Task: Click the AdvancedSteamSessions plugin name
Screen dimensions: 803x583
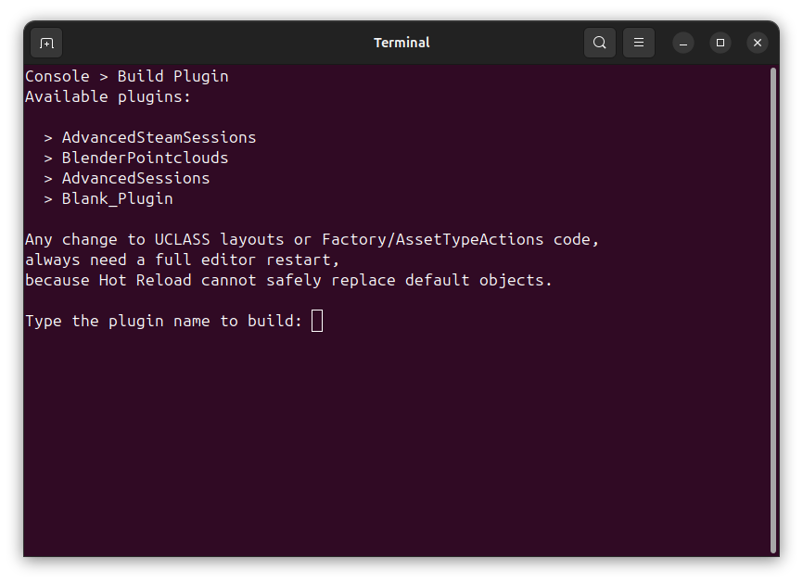Action: click(x=159, y=137)
